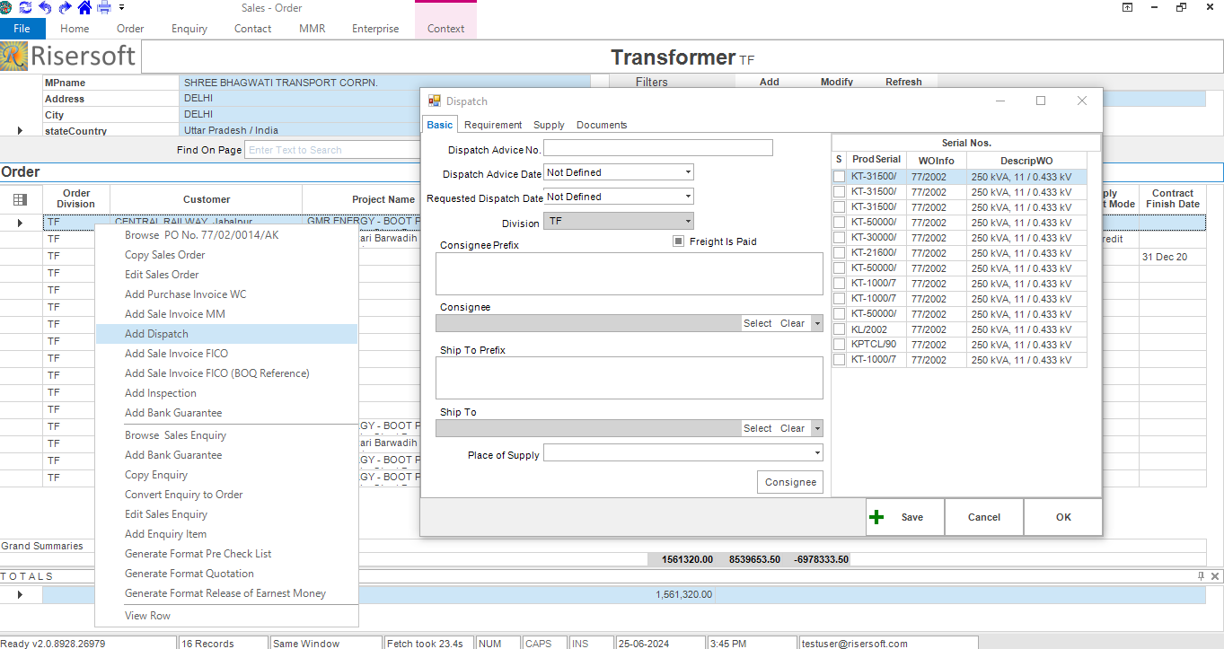Choose View Row from context menu
Viewport: 1224px width, 649px height.
(226, 616)
